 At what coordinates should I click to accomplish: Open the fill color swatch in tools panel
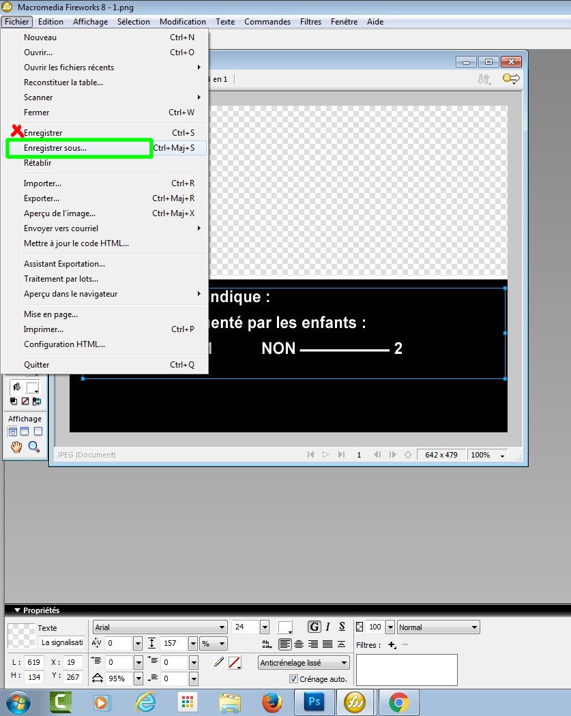(x=33, y=388)
